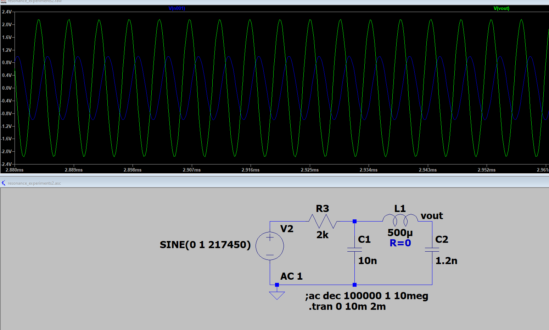549x330 pixels.
Task: Click the L1 reference label
Action: 400,208
